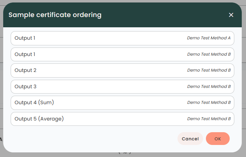This screenshot has width=246, height=157.
Task: Confirm ordering with the OK button
Action: (x=218, y=139)
